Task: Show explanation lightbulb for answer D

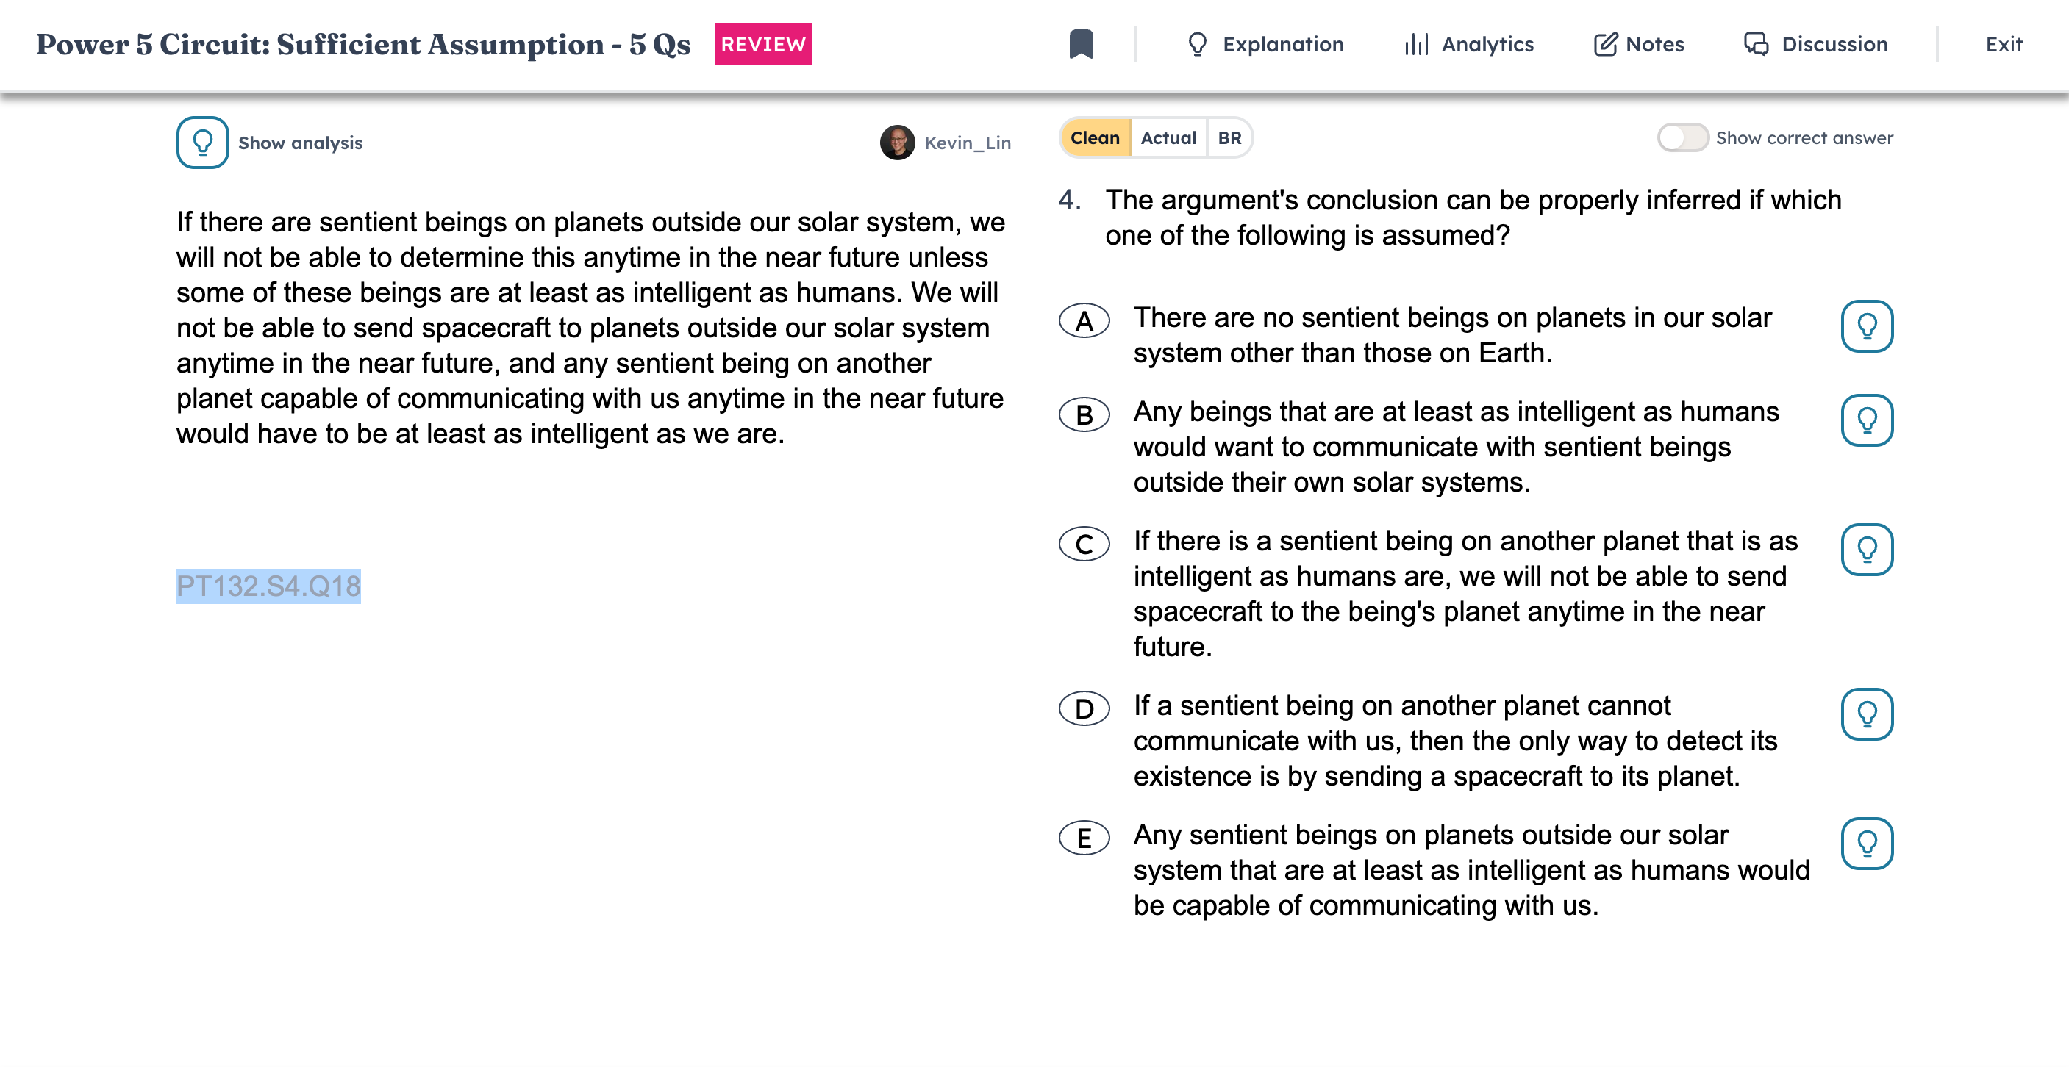Action: [1867, 714]
